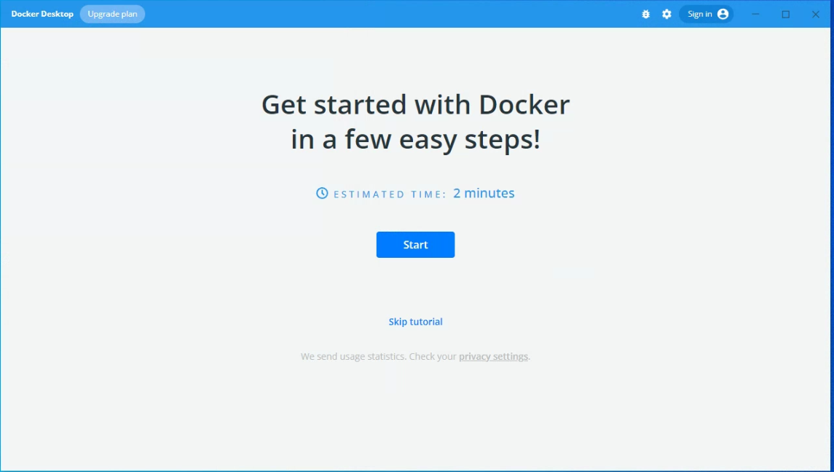
Task: Click the 'Get started with Docker' heading
Action: (415, 104)
